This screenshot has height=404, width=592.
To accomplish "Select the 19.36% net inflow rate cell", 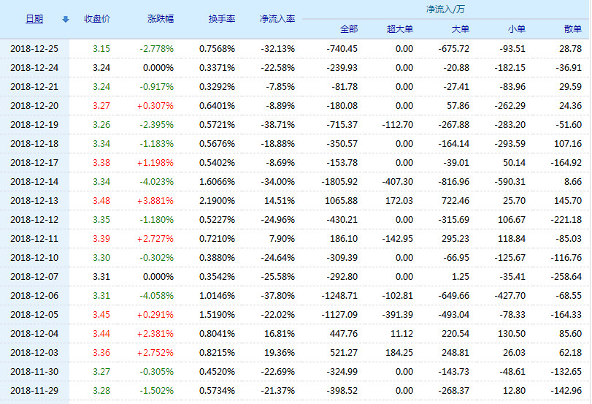I will [x=280, y=353].
